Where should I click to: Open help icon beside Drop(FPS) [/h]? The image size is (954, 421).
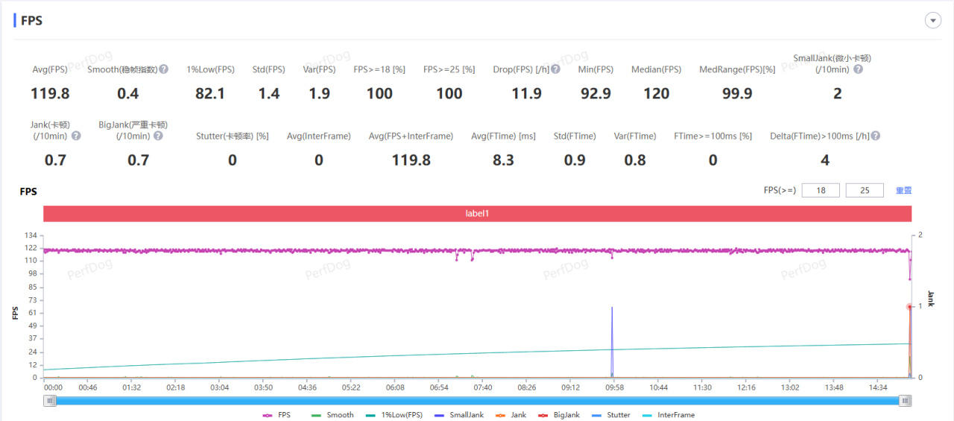click(x=555, y=69)
